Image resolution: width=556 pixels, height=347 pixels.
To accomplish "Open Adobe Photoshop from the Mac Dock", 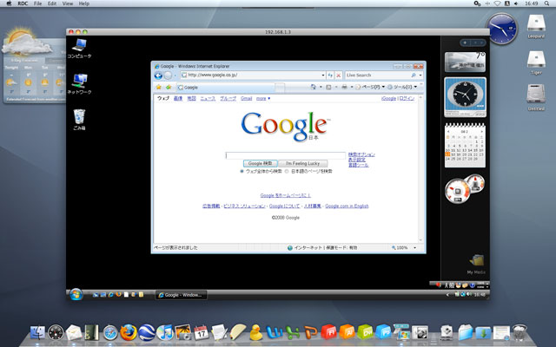I will 383,332.
